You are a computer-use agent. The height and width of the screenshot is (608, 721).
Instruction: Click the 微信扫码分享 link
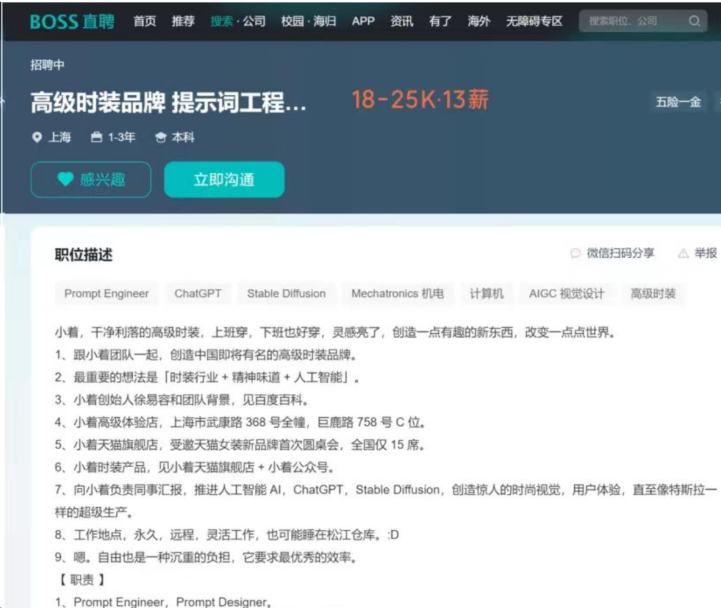620,254
